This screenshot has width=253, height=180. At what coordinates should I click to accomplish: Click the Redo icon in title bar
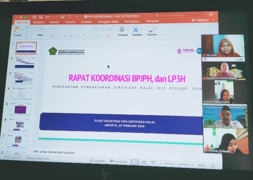coord(56,17)
